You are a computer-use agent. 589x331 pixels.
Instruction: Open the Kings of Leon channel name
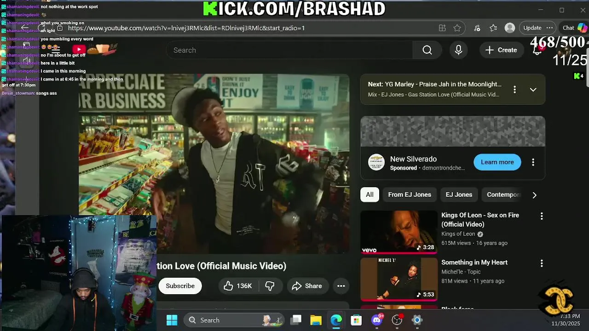458,234
